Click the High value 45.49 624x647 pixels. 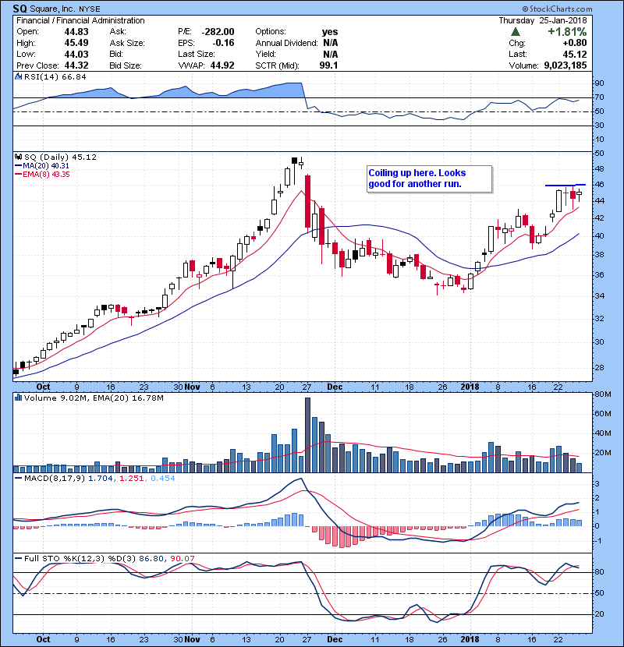pos(76,43)
